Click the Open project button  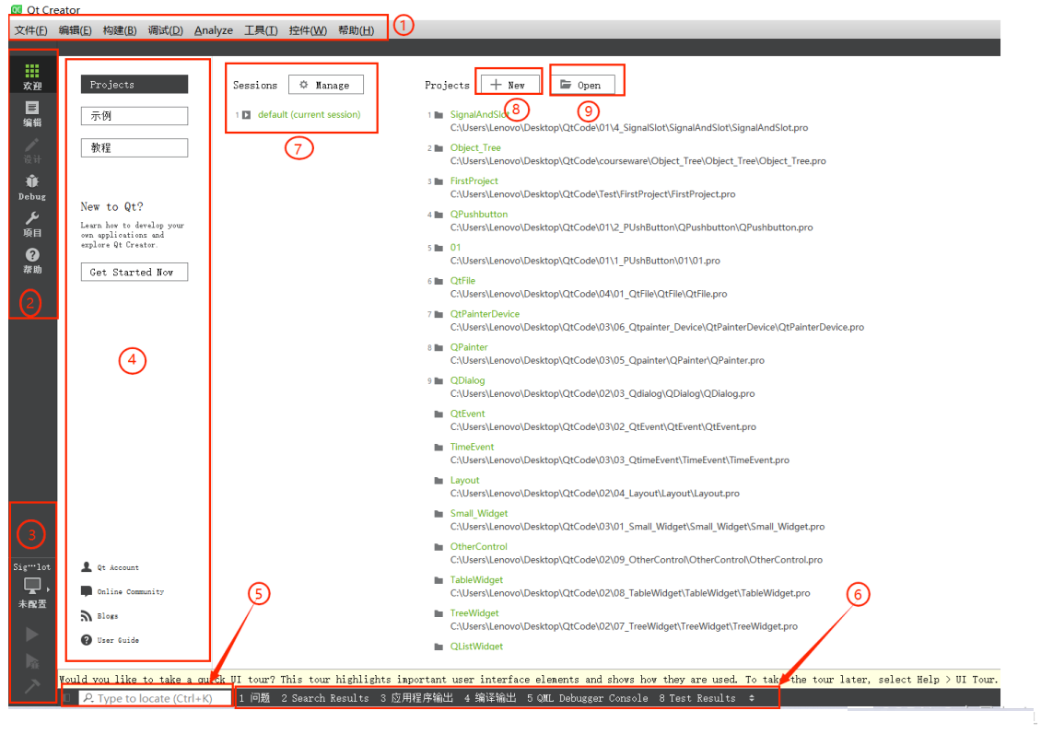(583, 85)
